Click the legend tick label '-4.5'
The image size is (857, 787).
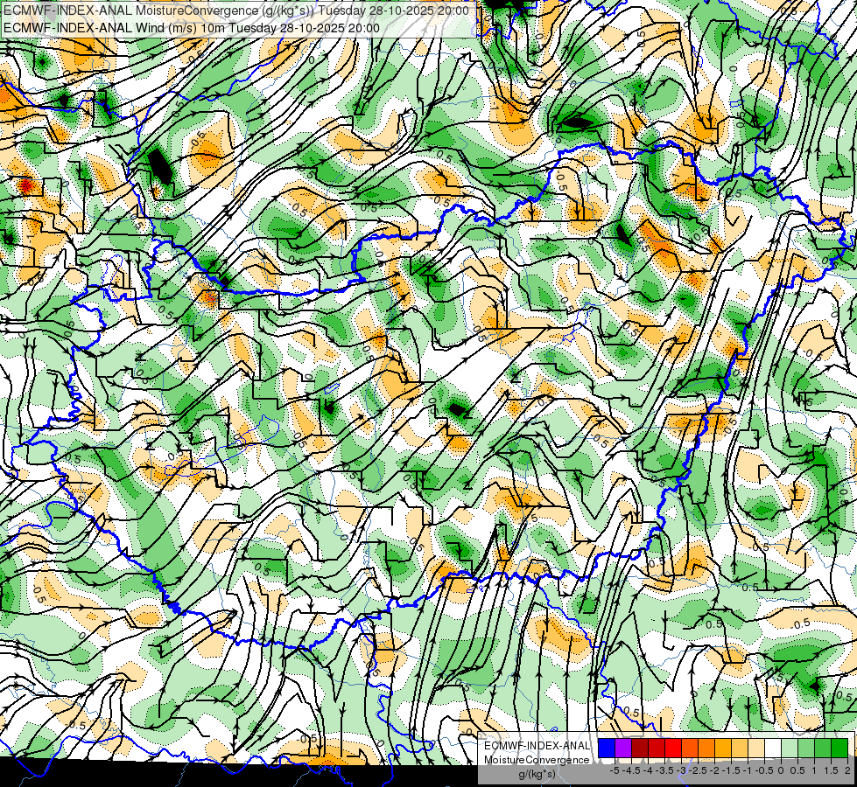pyautogui.click(x=631, y=771)
